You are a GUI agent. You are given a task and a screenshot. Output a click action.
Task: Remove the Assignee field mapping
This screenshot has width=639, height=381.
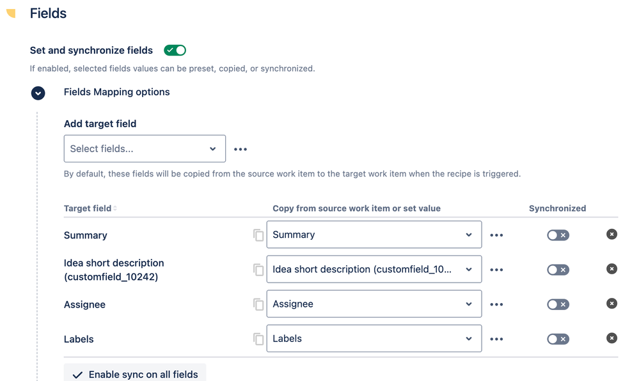(x=611, y=304)
